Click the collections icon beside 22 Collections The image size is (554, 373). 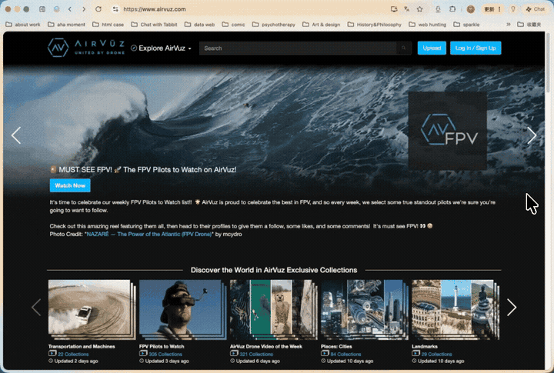tap(52, 354)
